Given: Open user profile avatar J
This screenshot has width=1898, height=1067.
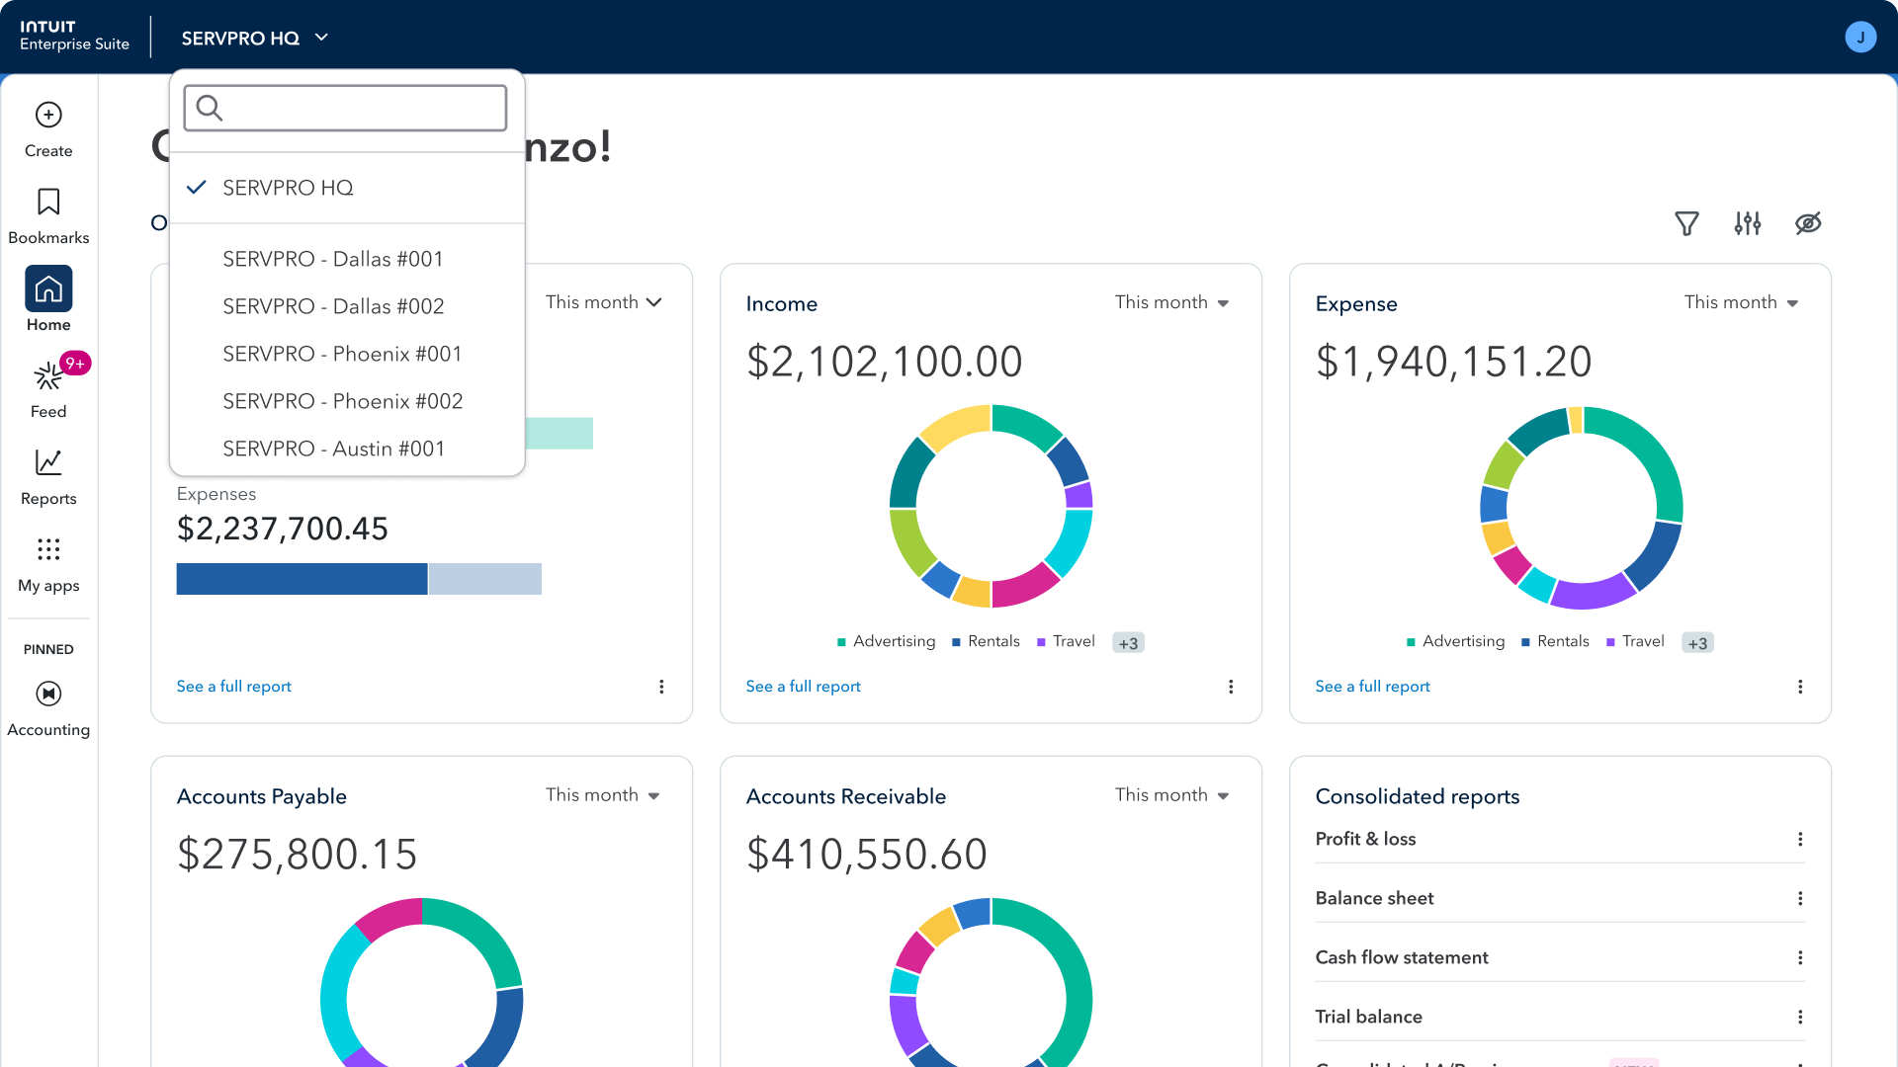Looking at the screenshot, I should point(1860,38).
